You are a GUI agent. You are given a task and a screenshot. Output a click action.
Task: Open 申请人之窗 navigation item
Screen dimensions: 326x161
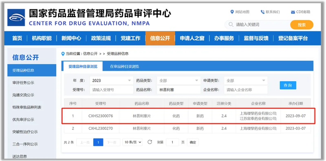tap(192, 38)
